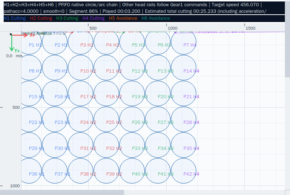Click the P14 H4 circle
Image resolution: width=290 pixels, height=195 pixels.
184,67
